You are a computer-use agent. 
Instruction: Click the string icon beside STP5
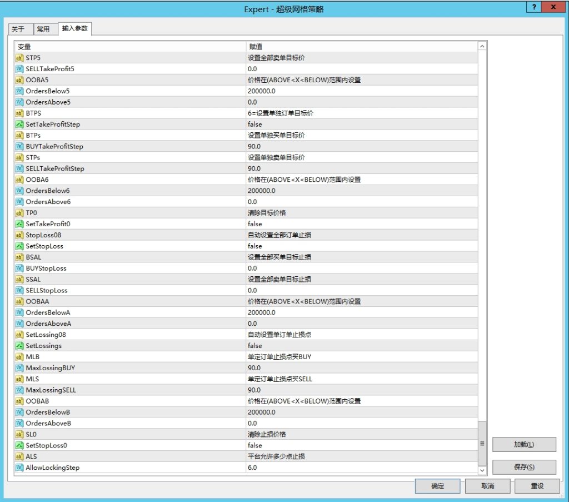coord(19,58)
